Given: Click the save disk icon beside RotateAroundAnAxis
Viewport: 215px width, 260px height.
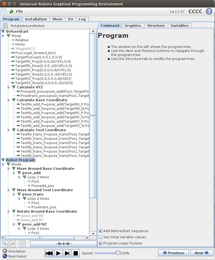Looking at the screenshot, I should click(5, 26).
